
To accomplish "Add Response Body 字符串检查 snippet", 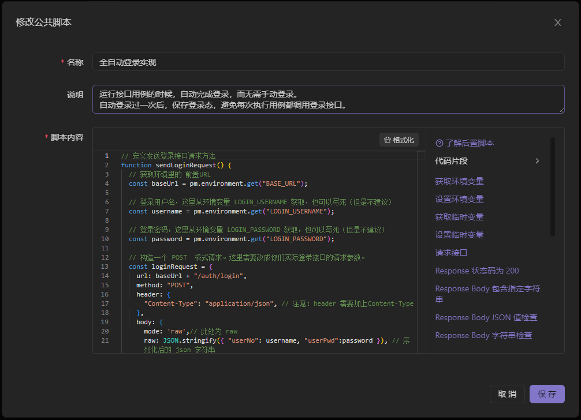I will pos(483,335).
